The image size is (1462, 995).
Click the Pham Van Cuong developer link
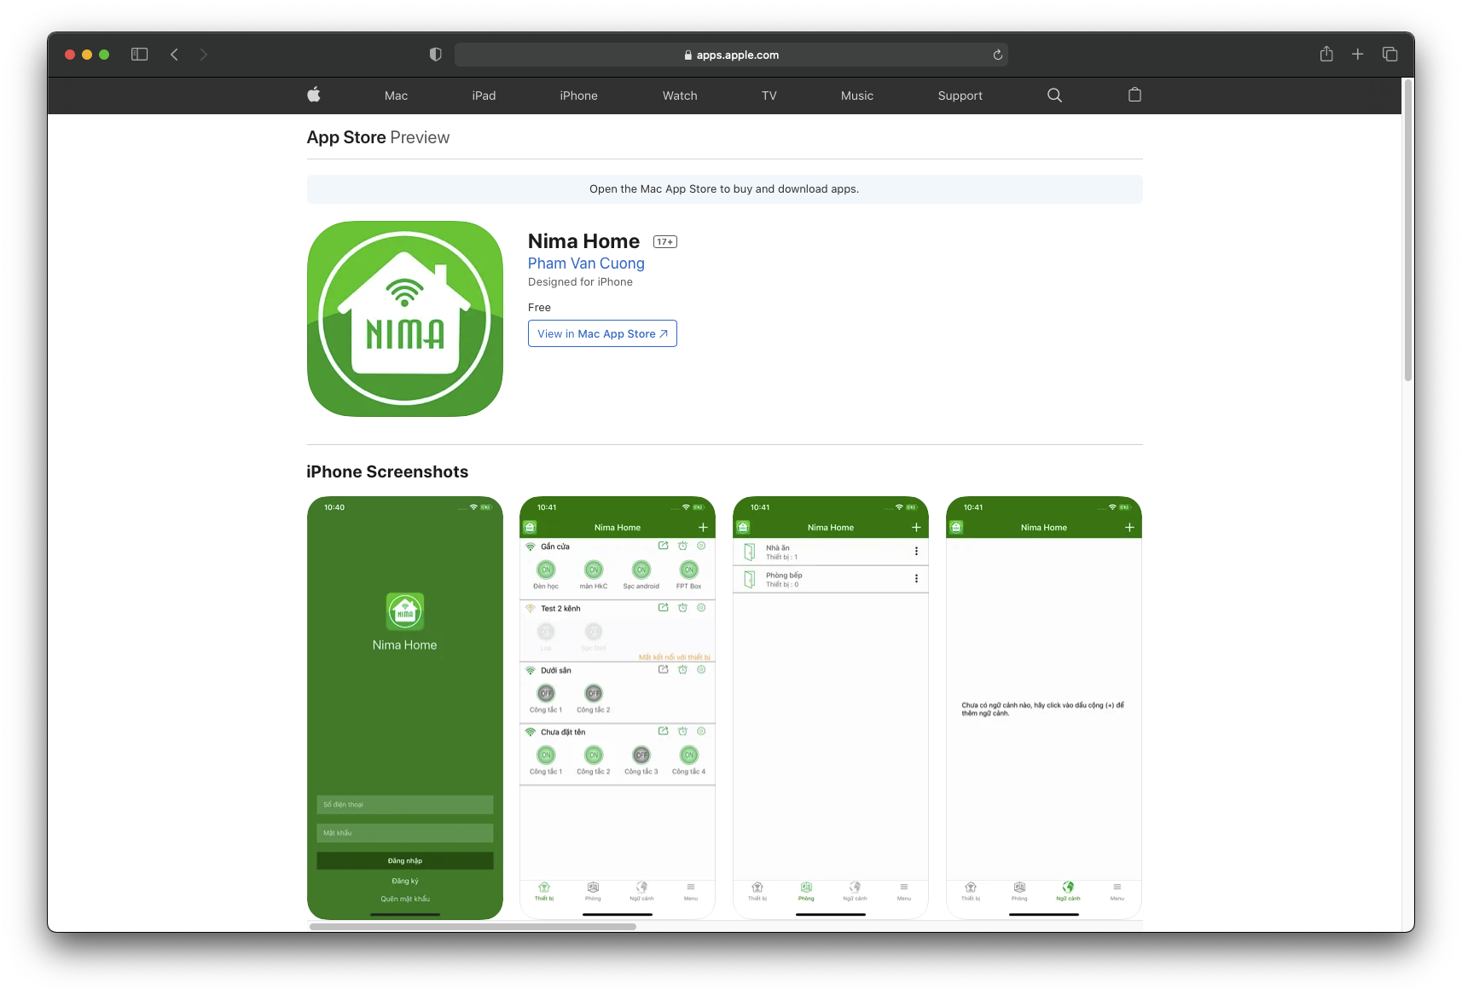pos(586,263)
